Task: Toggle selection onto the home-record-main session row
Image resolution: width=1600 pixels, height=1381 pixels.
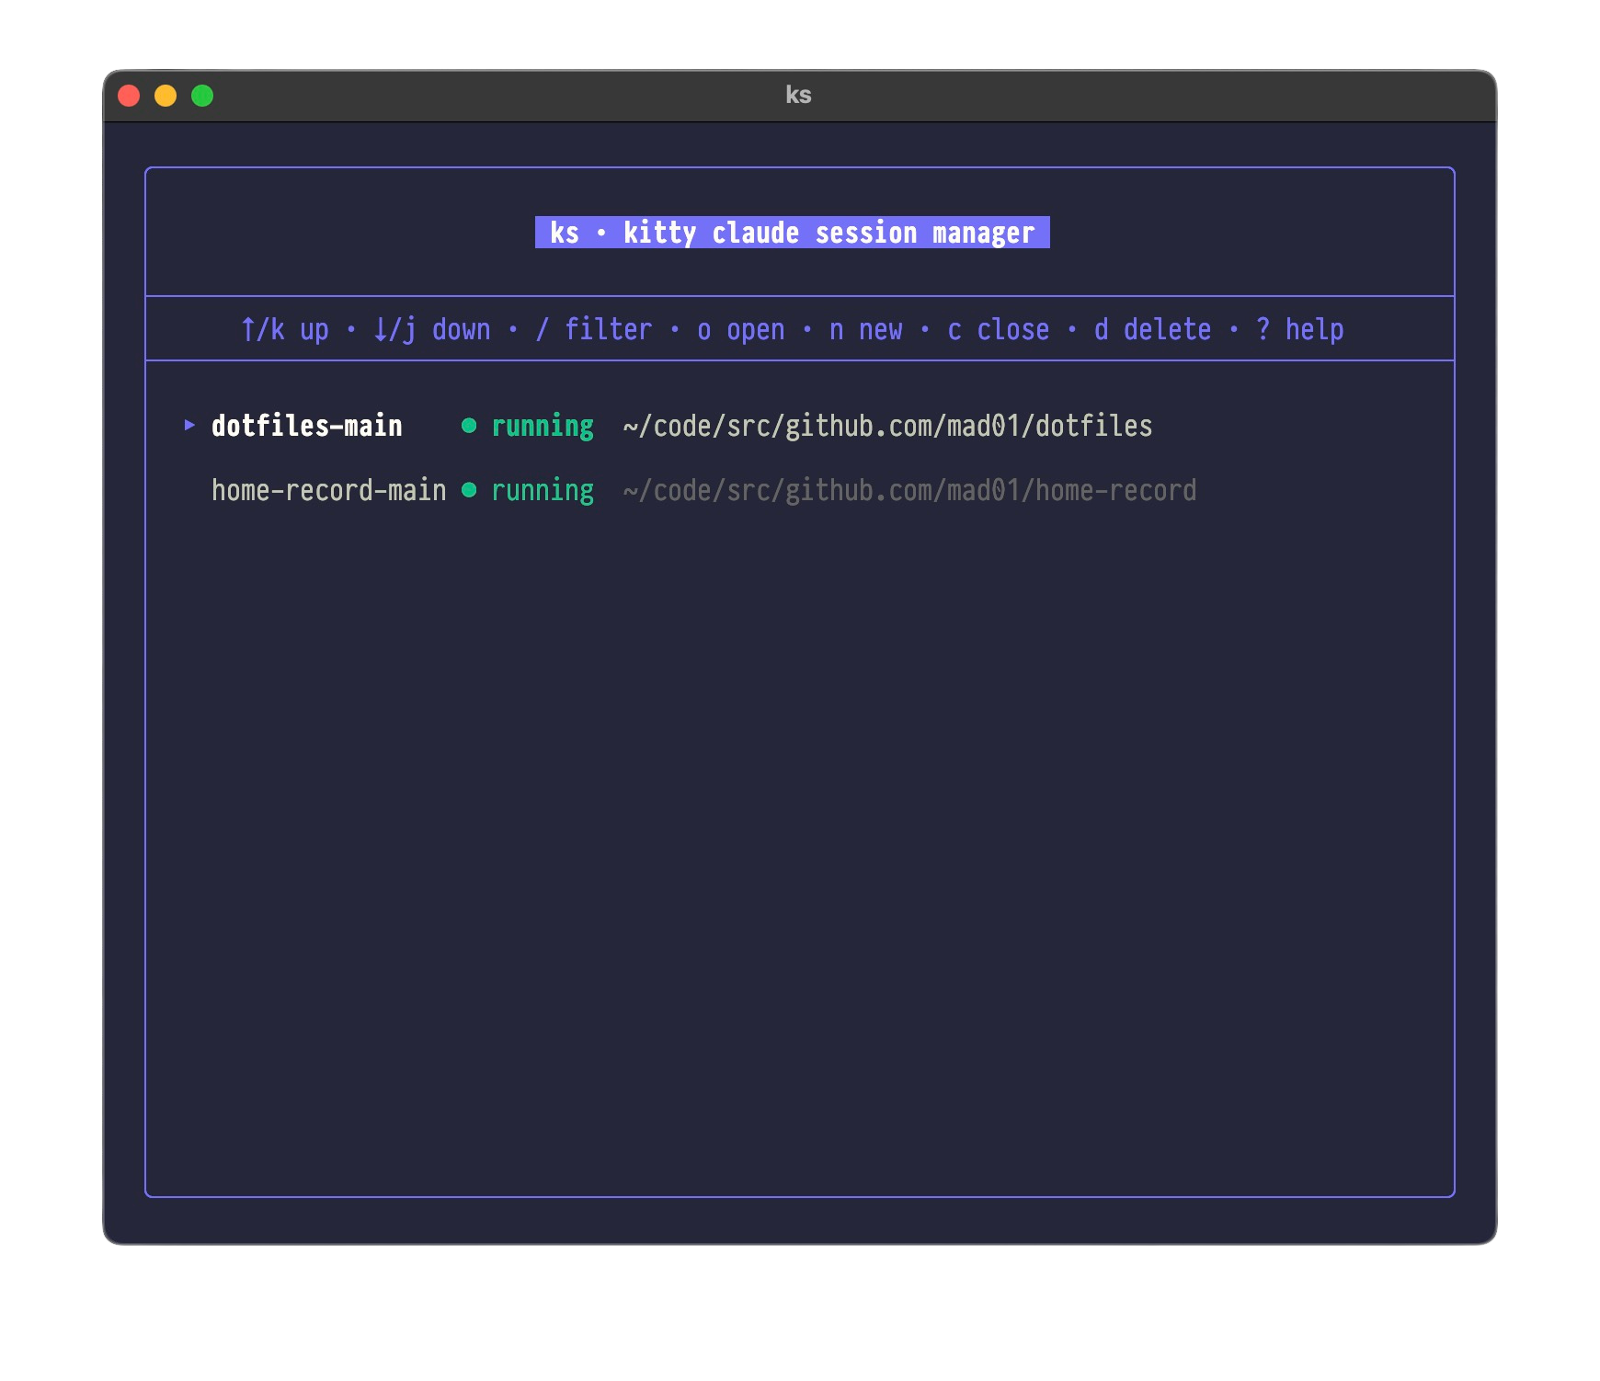Action: tap(327, 490)
